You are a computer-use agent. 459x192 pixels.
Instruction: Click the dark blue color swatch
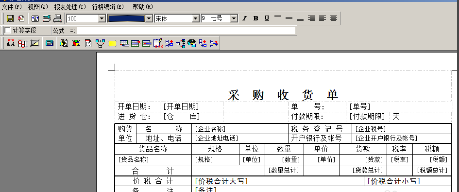(x=126, y=18)
